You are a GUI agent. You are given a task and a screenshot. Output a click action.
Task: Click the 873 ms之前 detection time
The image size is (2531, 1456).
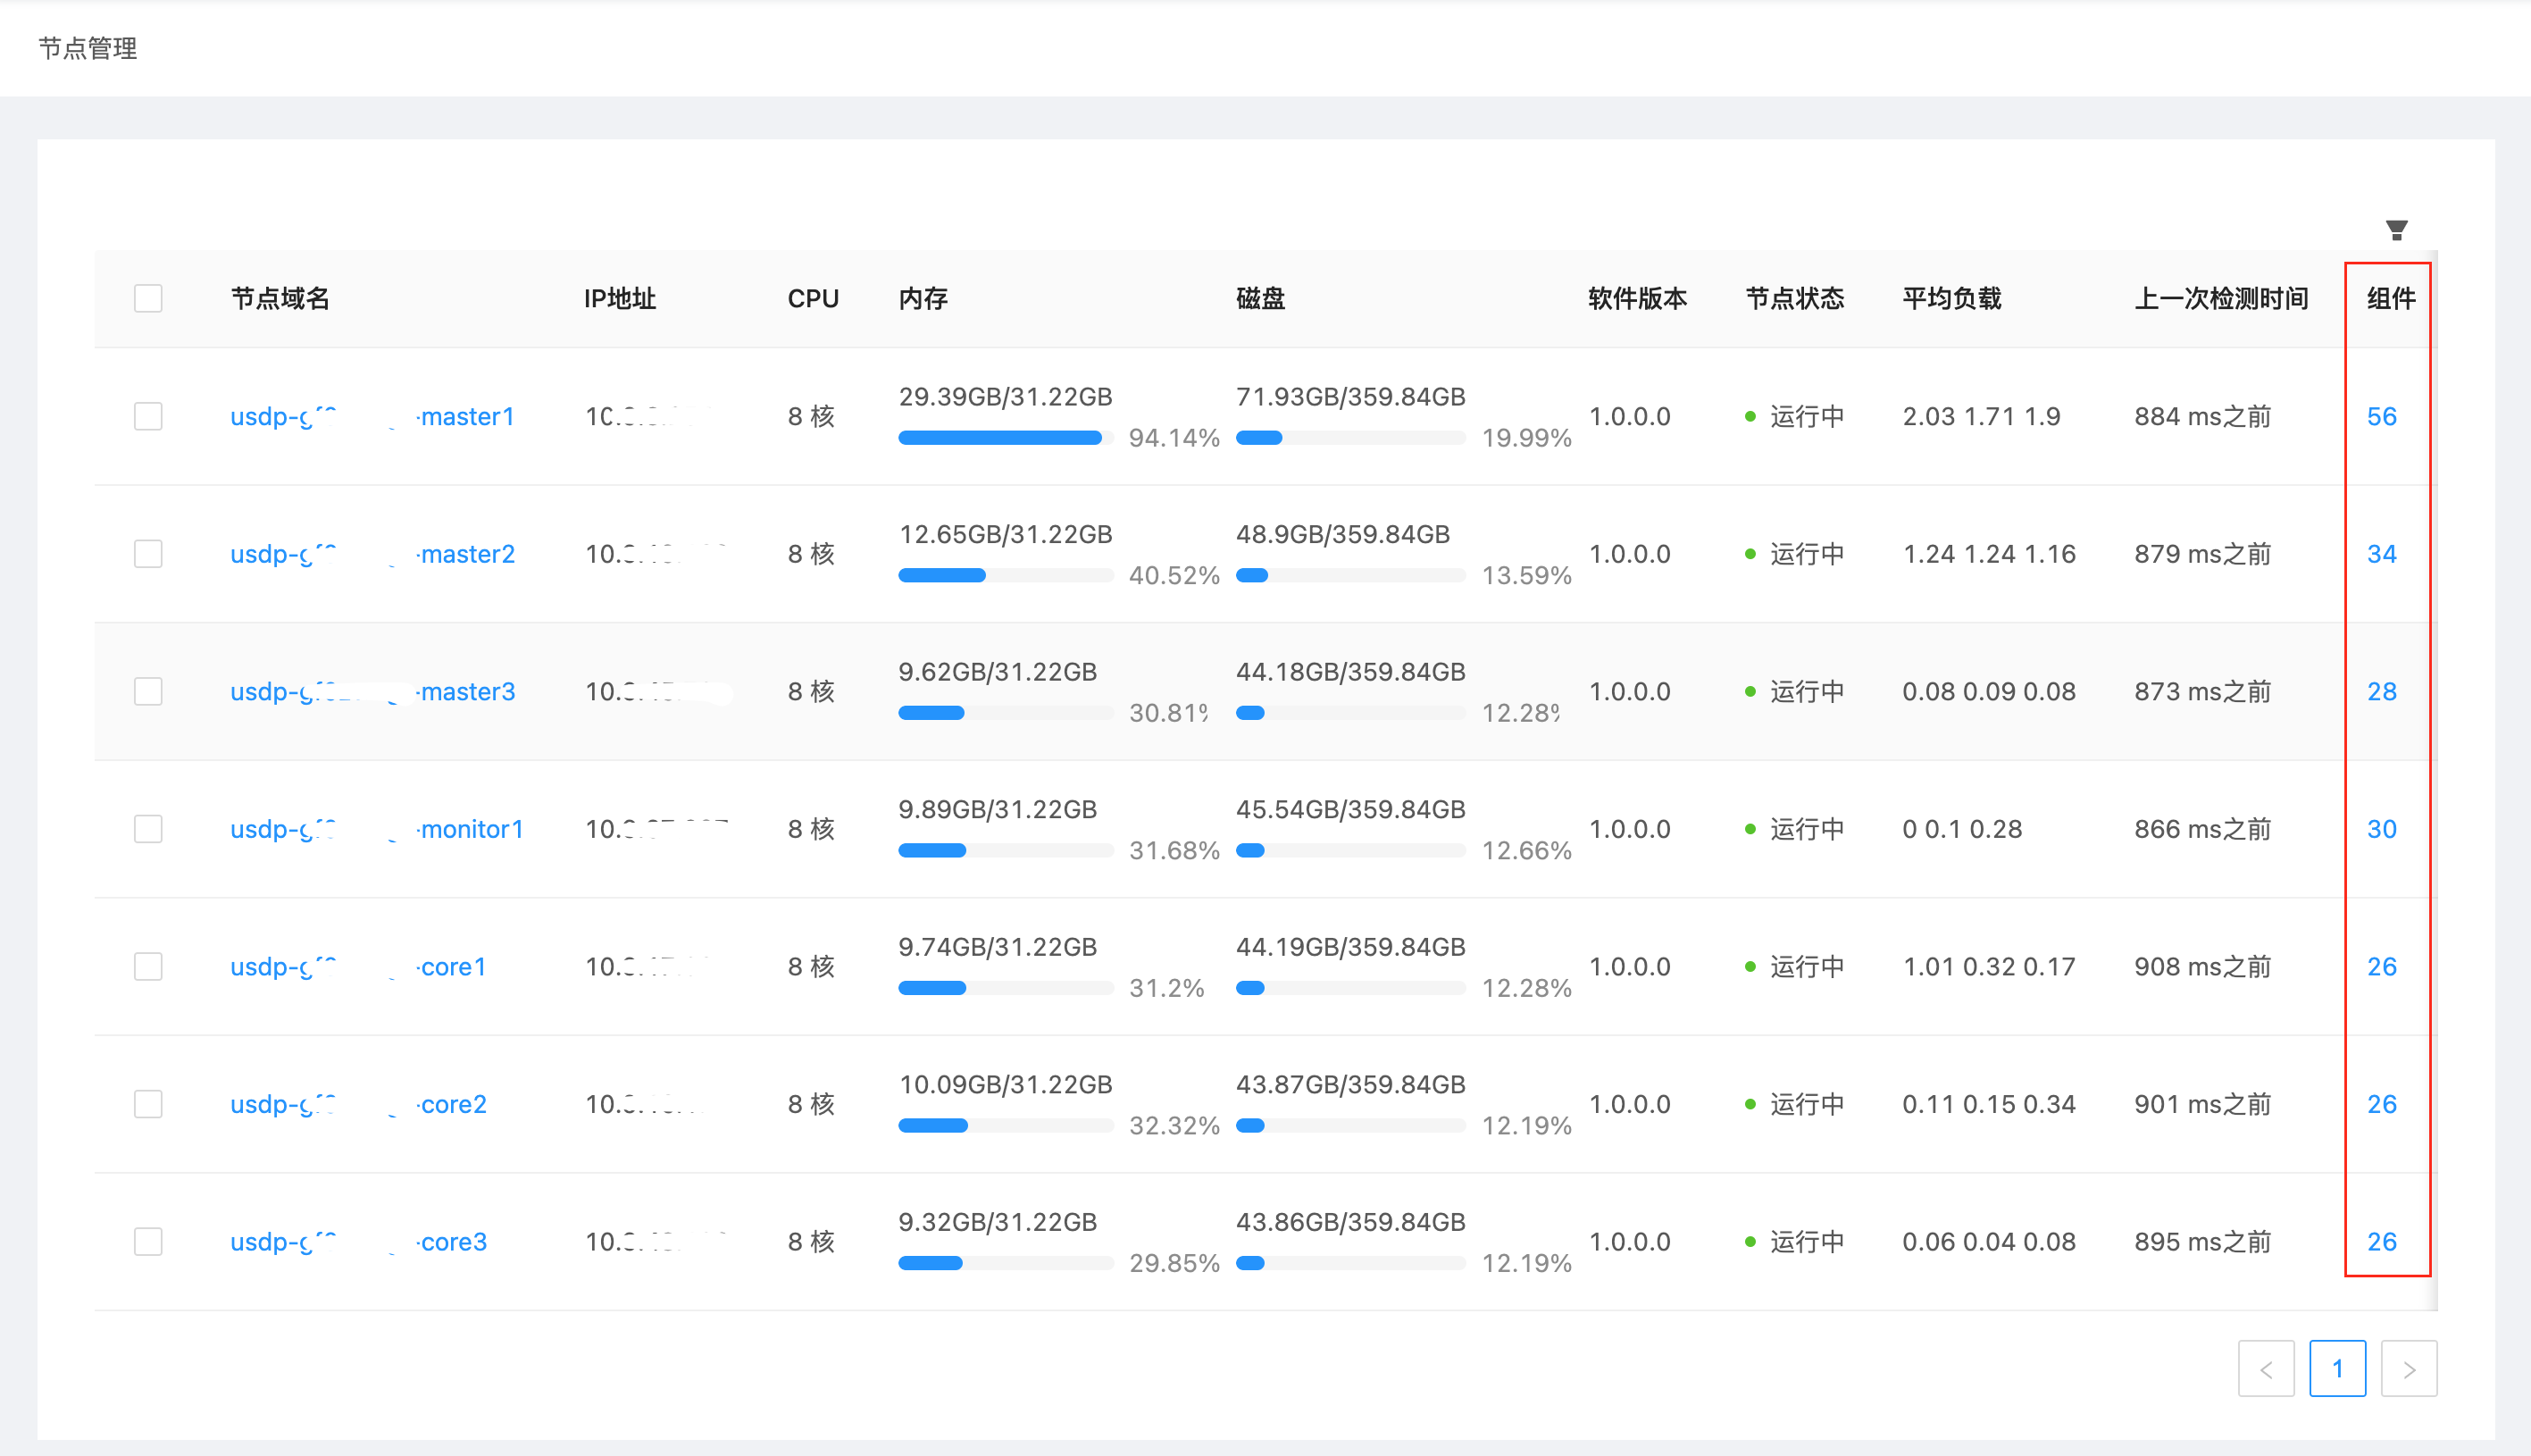tap(2202, 691)
